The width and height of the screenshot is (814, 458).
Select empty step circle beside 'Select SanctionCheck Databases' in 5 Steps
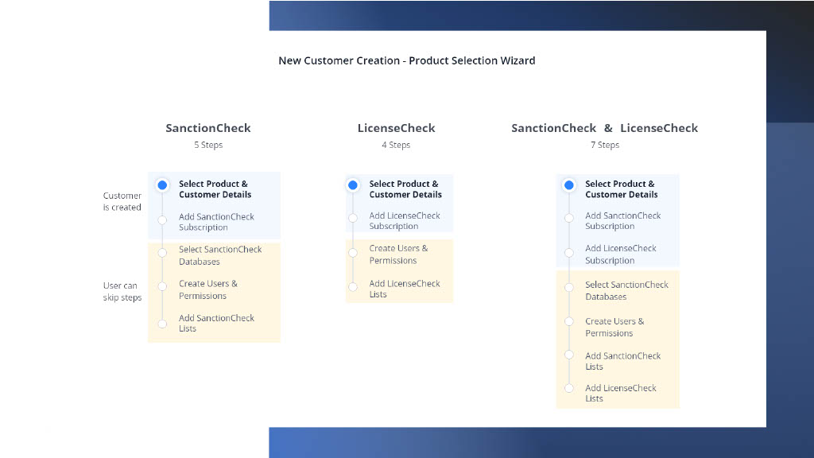coord(162,253)
